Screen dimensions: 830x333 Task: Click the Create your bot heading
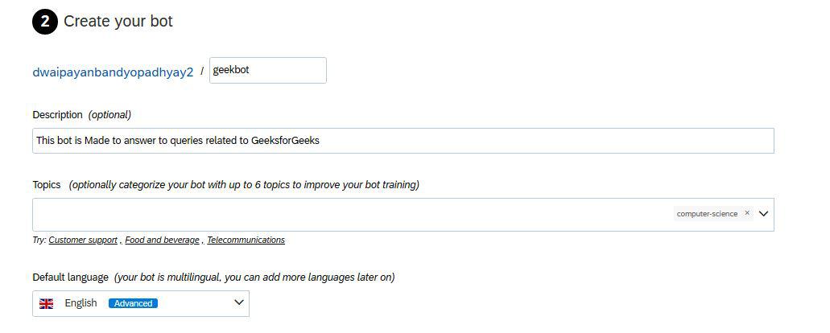118,22
